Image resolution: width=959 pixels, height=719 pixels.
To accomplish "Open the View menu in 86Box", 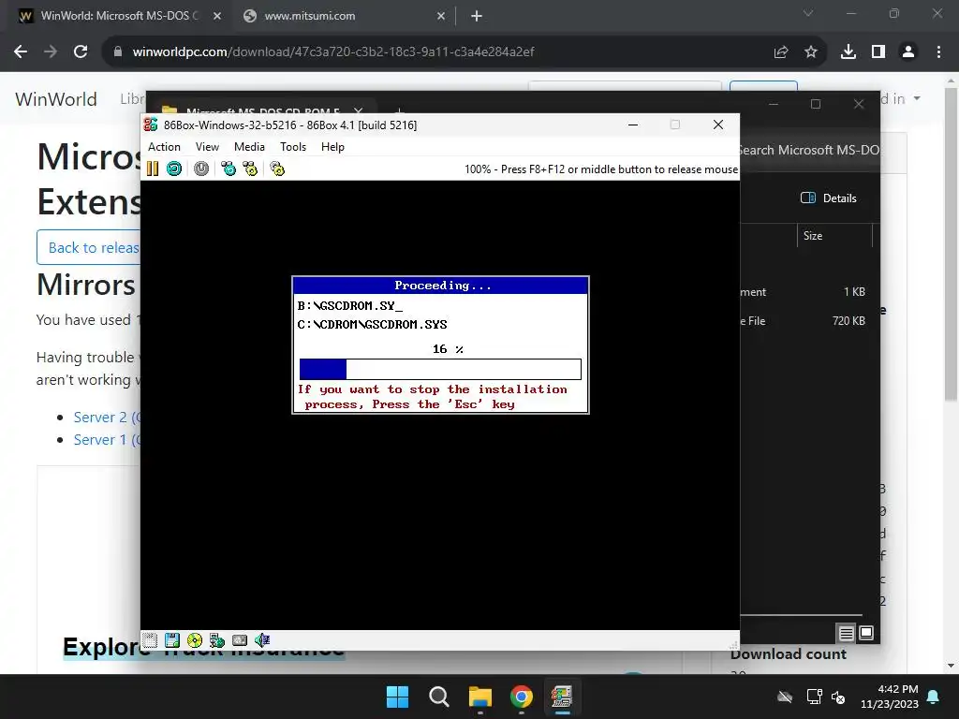I will 207,147.
